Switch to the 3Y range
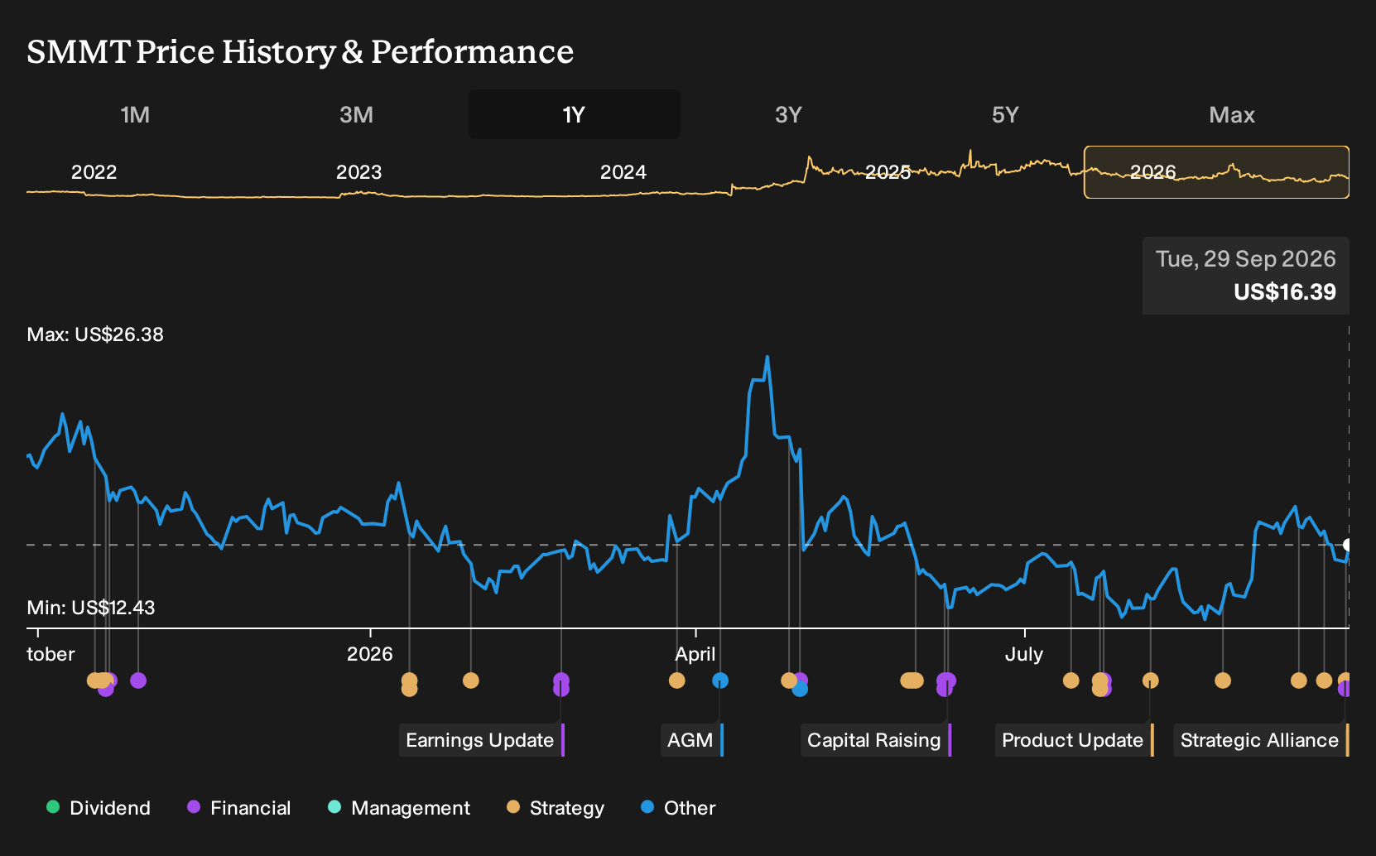The width and height of the screenshot is (1376, 856). pyautogui.click(x=788, y=114)
